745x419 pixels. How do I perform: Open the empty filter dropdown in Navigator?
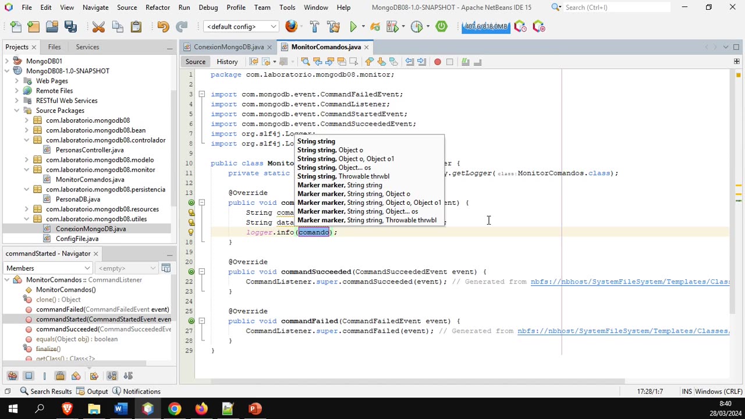click(x=127, y=268)
